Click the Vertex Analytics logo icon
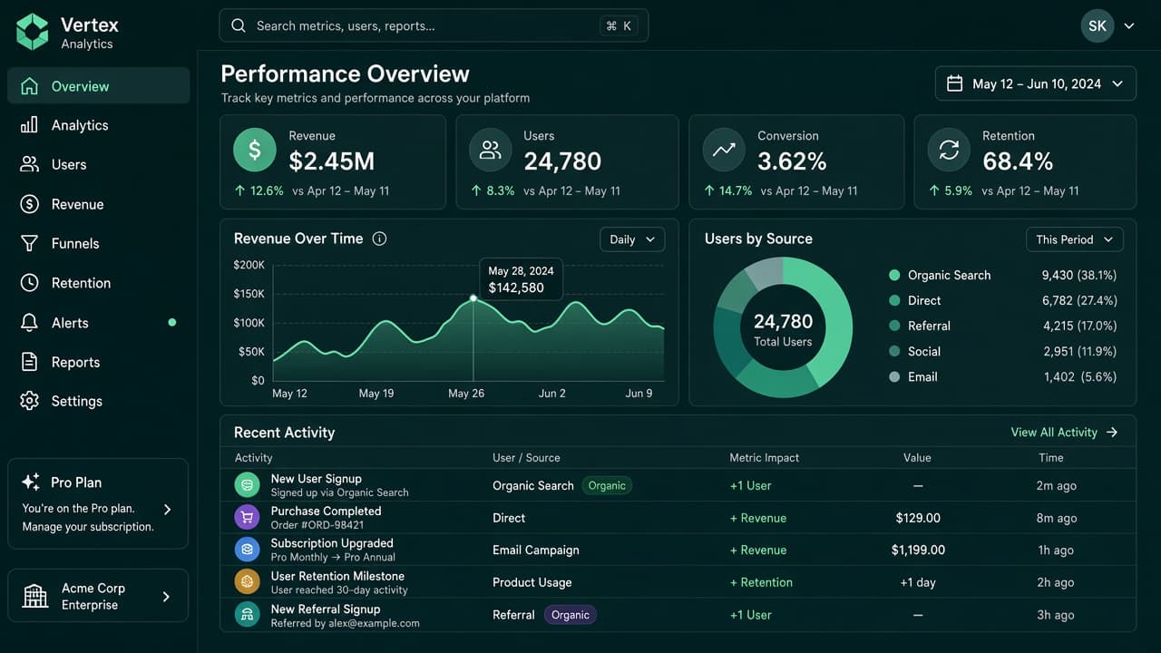This screenshot has height=653, width=1161. pos(33,32)
